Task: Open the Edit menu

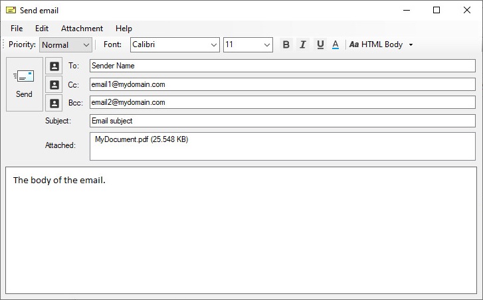Action: [x=42, y=29]
